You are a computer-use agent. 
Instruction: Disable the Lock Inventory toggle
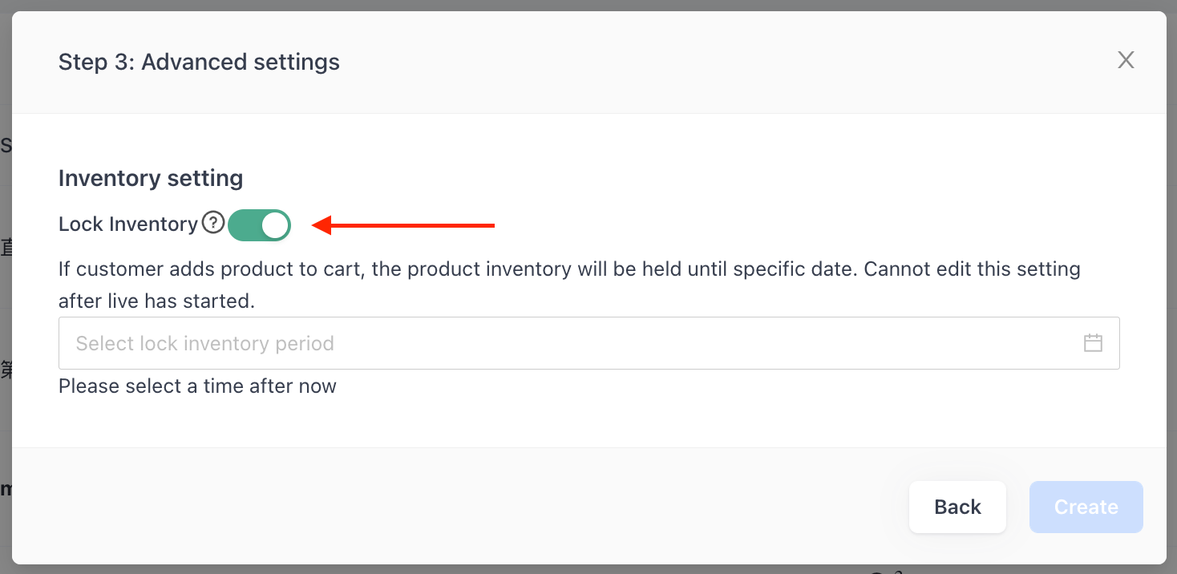(259, 225)
